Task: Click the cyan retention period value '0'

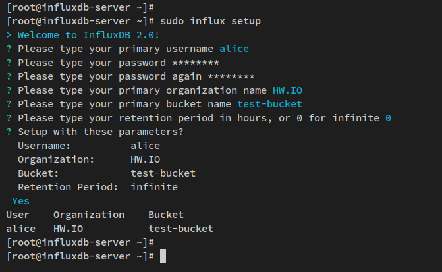Action: [x=388, y=118]
